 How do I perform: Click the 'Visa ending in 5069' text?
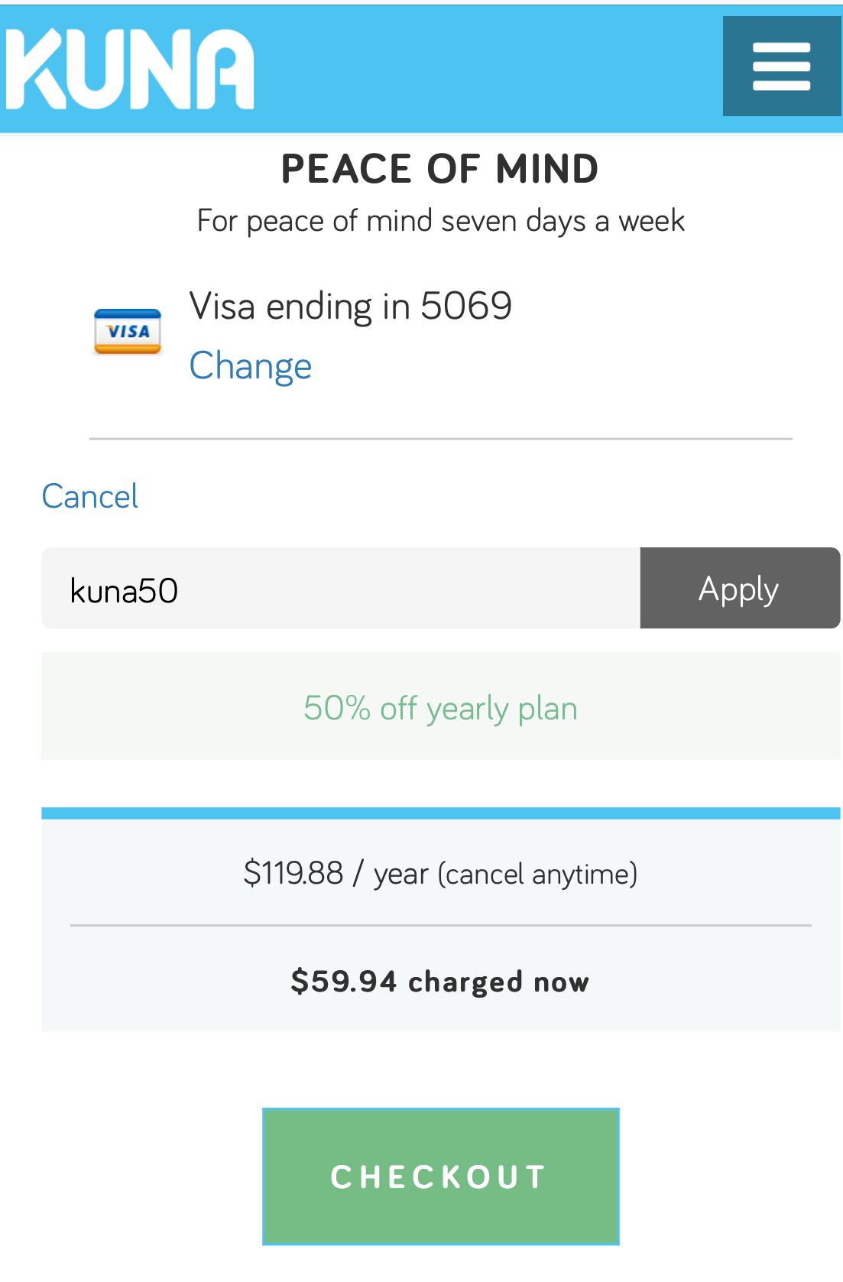tap(351, 307)
